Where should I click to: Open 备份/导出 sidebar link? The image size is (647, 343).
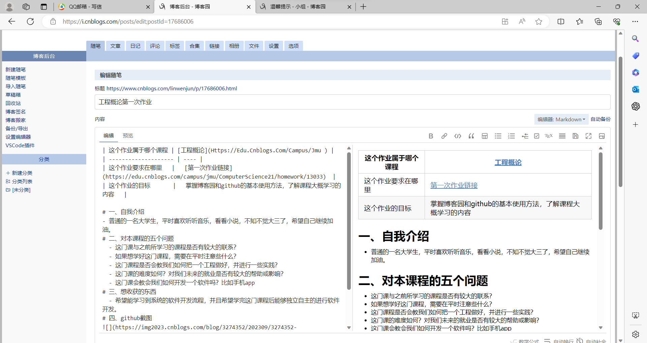[17, 128]
